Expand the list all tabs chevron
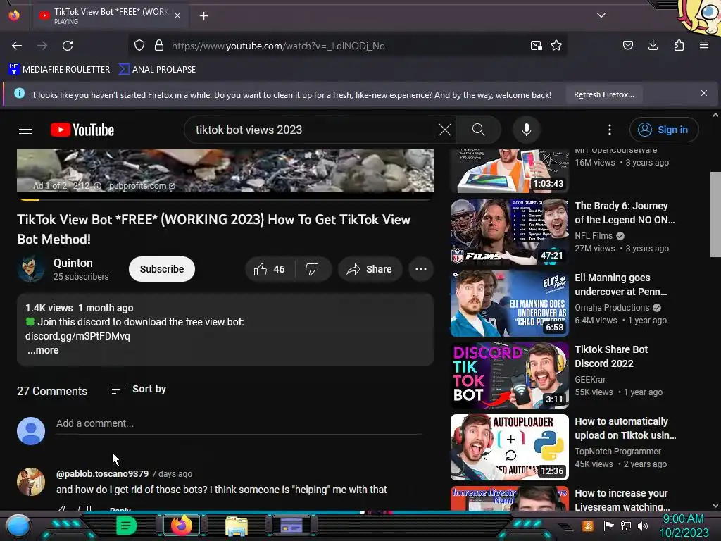 (601, 15)
